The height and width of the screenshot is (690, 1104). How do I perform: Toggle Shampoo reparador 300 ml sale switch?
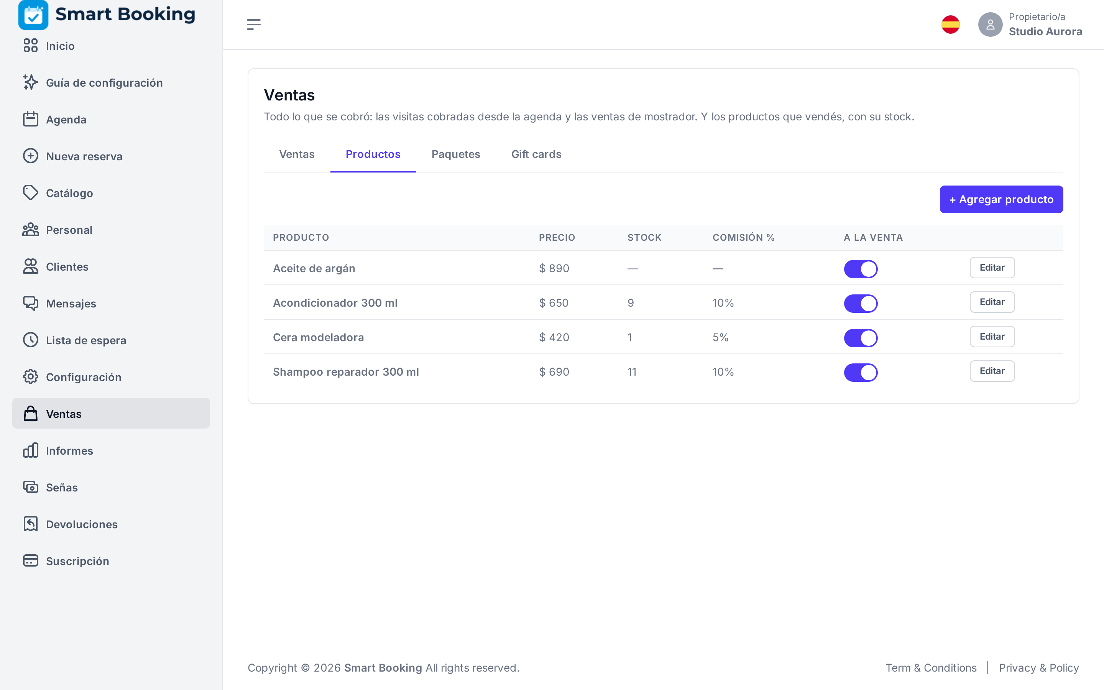click(x=860, y=372)
